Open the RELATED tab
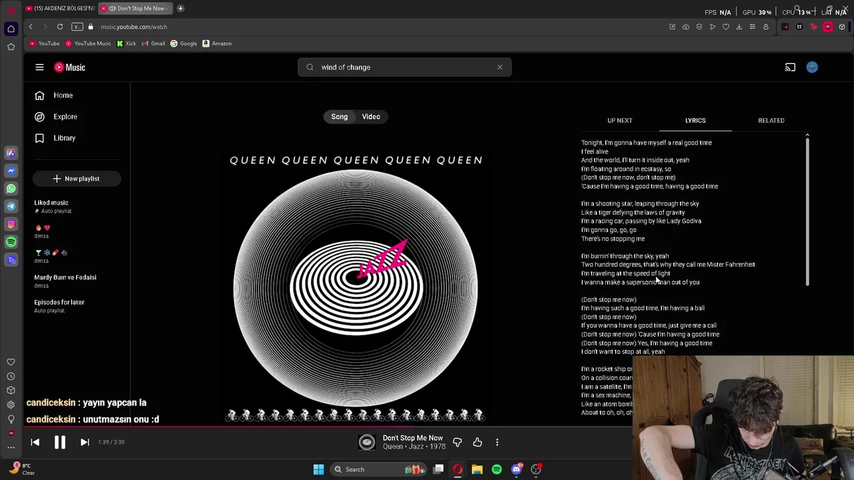The width and height of the screenshot is (854, 480). coord(771,121)
